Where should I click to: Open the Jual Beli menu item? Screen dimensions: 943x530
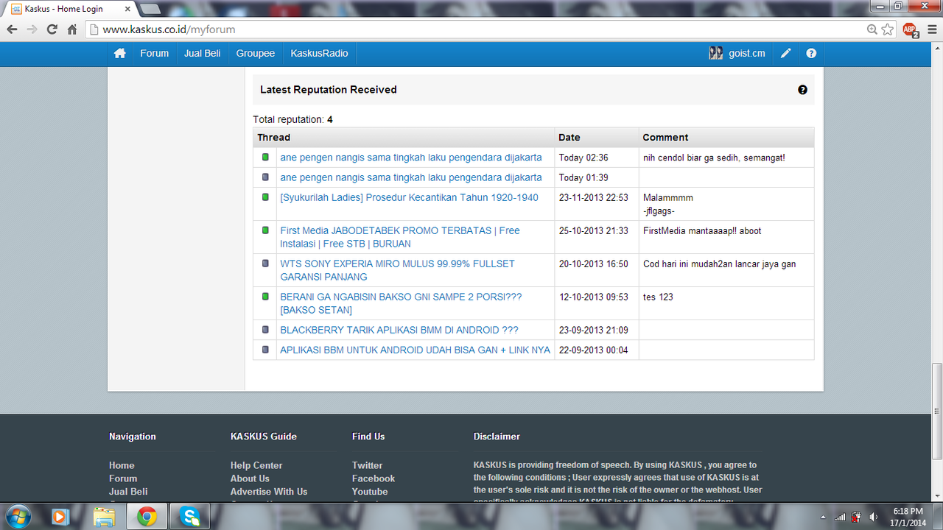click(203, 53)
